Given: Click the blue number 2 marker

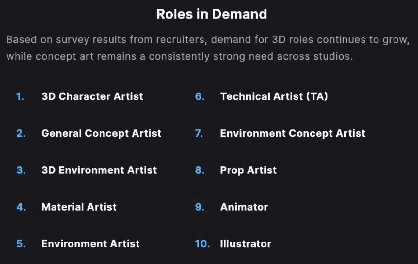Looking at the screenshot, I should point(21,133).
